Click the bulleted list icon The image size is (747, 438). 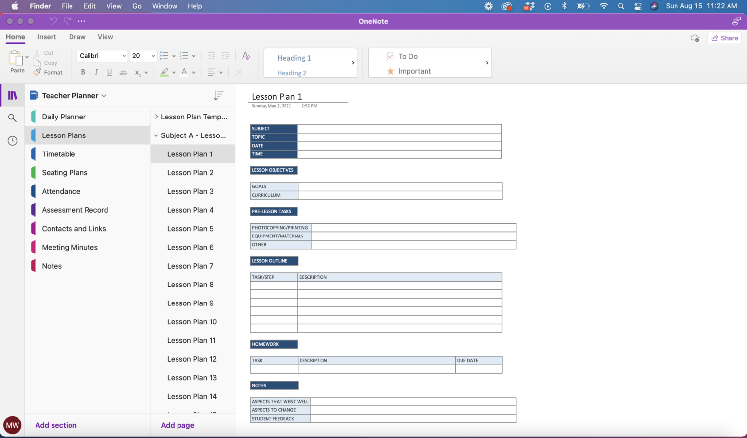point(164,56)
